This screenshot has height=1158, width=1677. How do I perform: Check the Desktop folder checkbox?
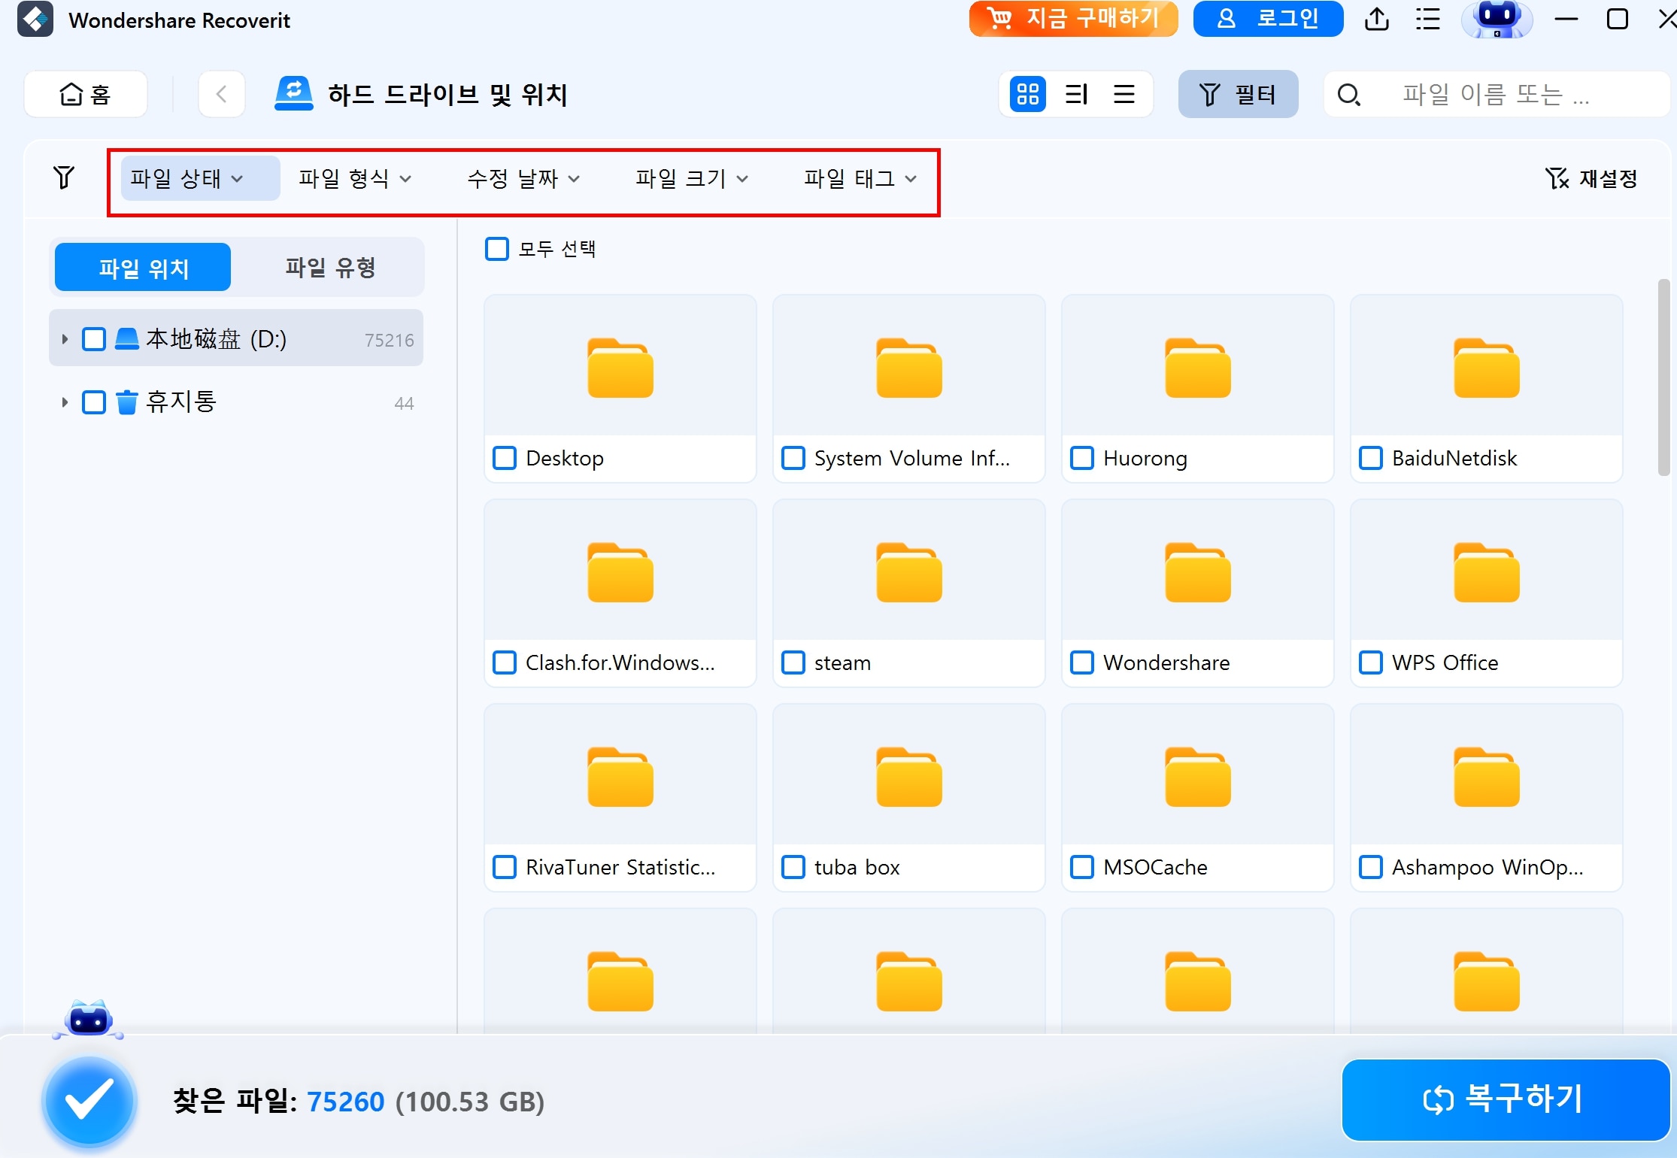(x=505, y=458)
